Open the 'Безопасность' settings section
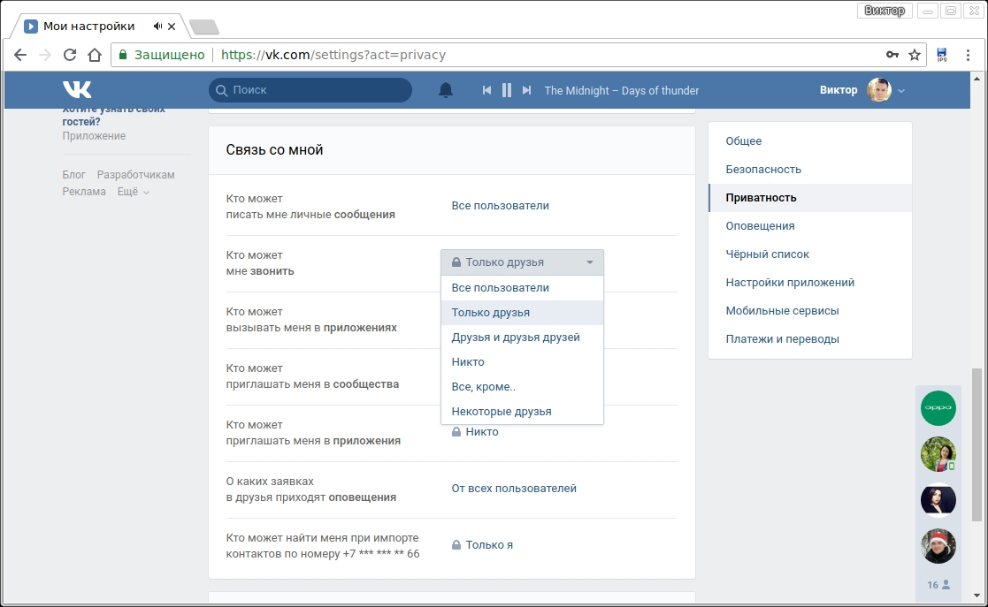 pyautogui.click(x=763, y=170)
